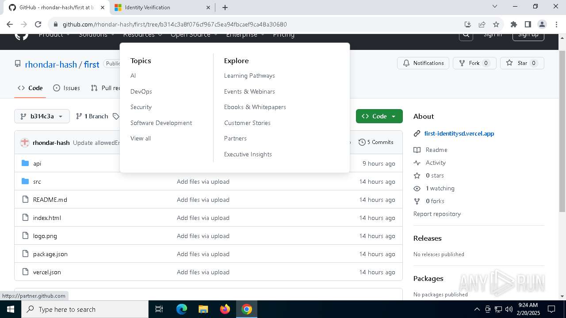This screenshot has width=566, height=318.
Task: Open Microsoft Edge from taskbar
Action: [182, 309]
